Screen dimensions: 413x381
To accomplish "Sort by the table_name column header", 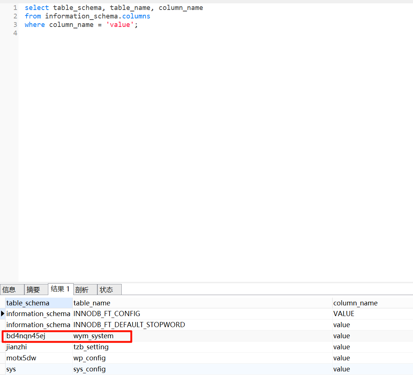I will (x=92, y=303).
